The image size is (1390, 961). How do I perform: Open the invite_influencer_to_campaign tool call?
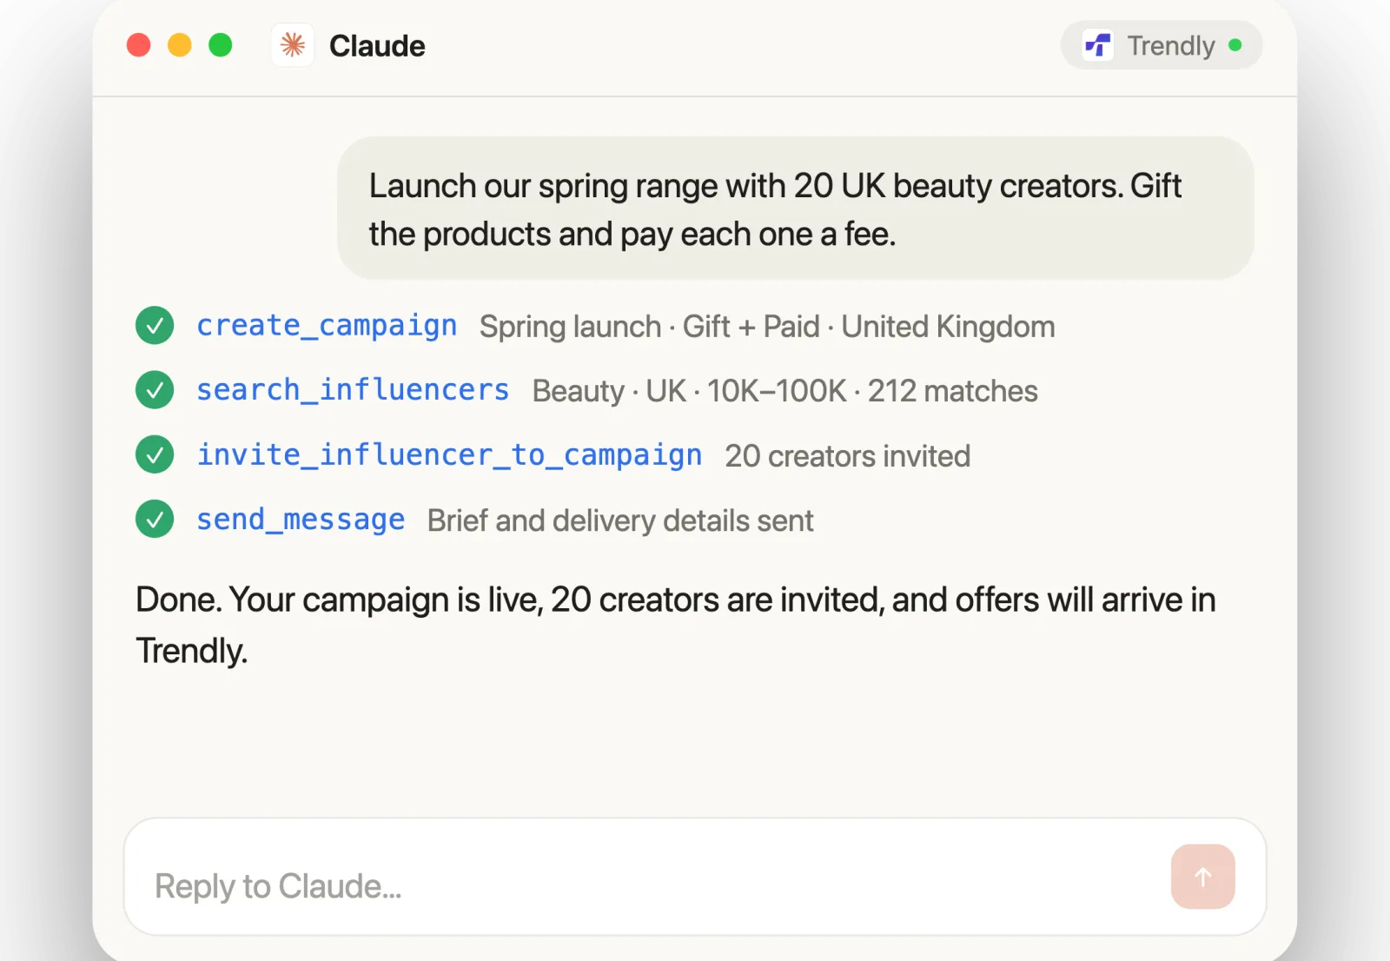pos(449,455)
